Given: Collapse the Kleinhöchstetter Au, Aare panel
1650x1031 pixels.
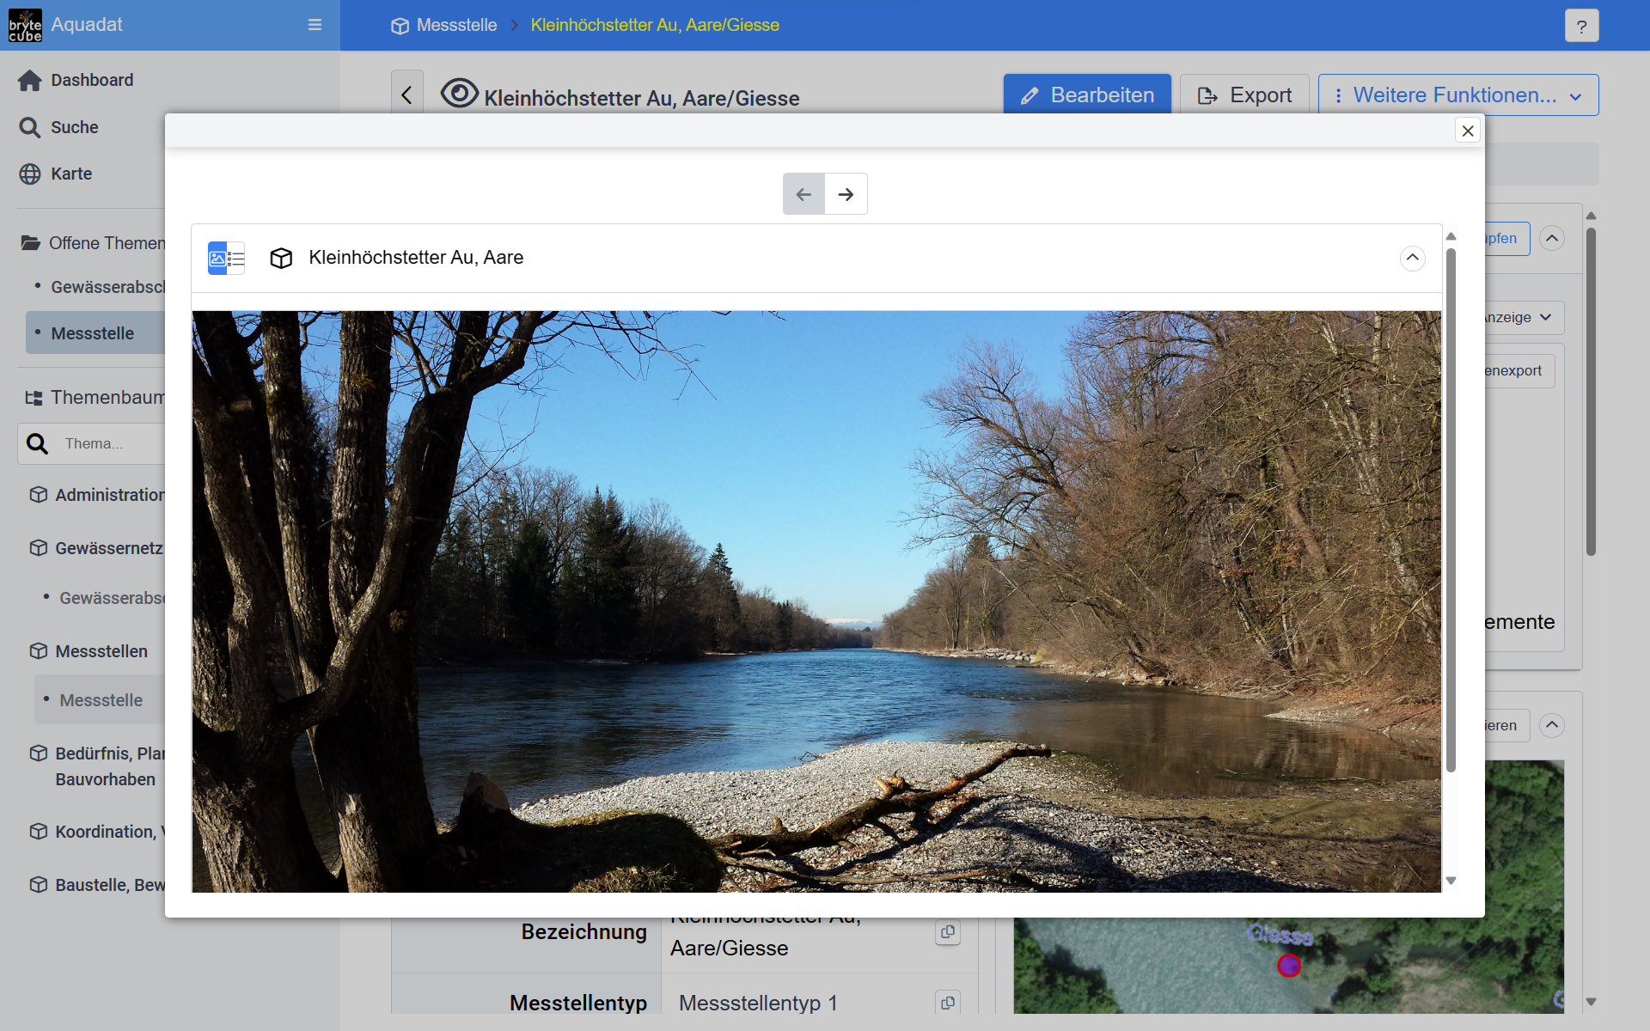Looking at the screenshot, I should pyautogui.click(x=1412, y=258).
